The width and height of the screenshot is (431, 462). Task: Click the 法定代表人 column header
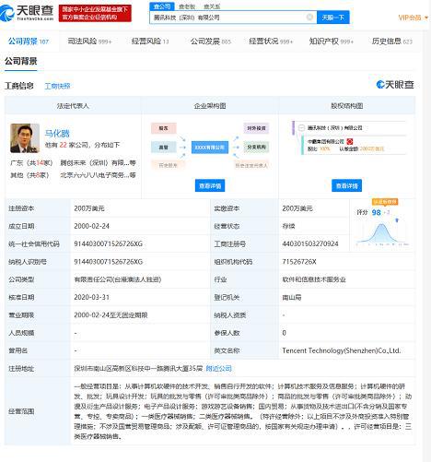(73, 106)
